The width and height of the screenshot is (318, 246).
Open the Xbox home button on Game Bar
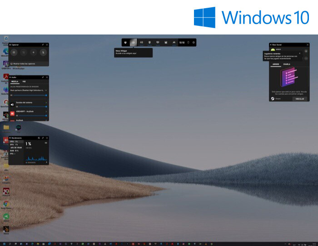tap(125, 43)
